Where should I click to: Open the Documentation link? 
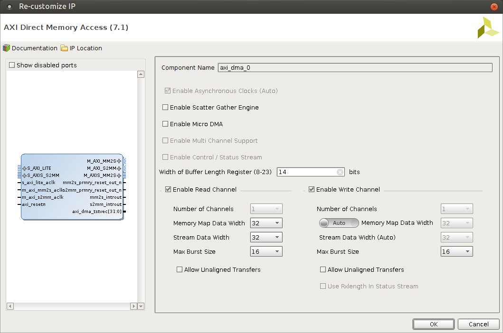(30, 48)
